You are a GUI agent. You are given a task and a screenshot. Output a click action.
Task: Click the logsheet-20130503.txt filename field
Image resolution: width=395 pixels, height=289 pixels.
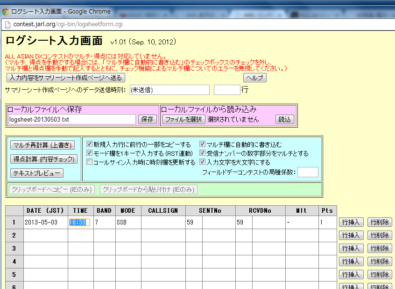[72, 119]
